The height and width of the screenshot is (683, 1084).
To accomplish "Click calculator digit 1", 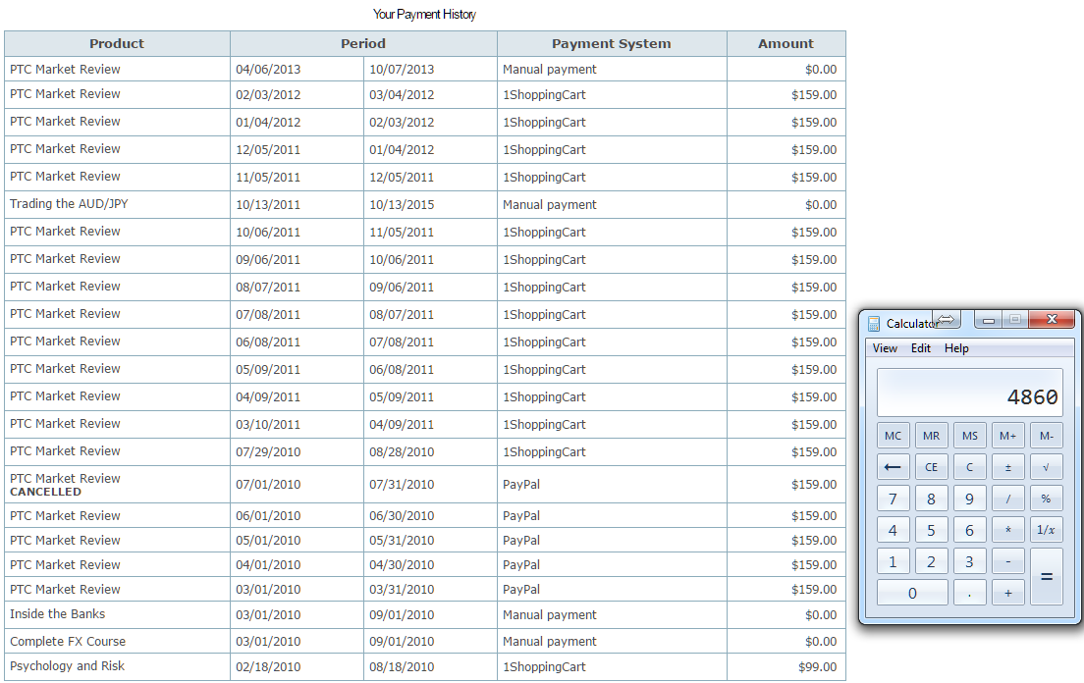I will [894, 561].
